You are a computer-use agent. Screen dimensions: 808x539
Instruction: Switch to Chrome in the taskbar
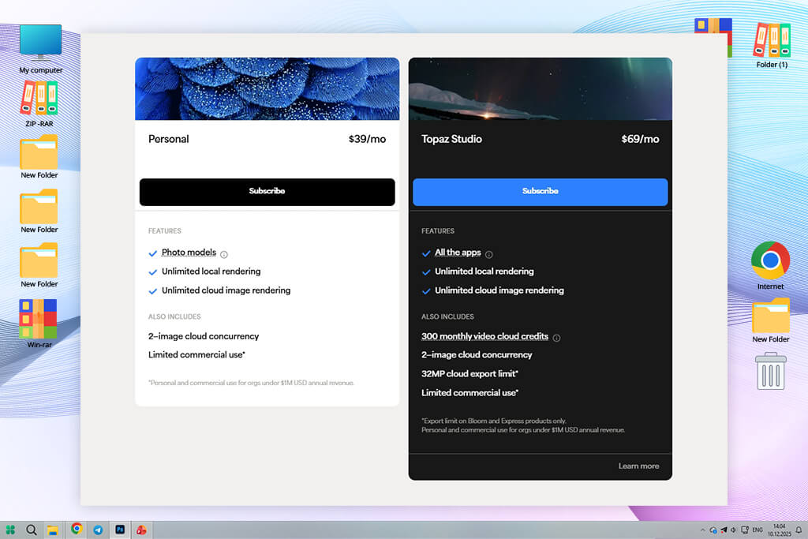77,529
